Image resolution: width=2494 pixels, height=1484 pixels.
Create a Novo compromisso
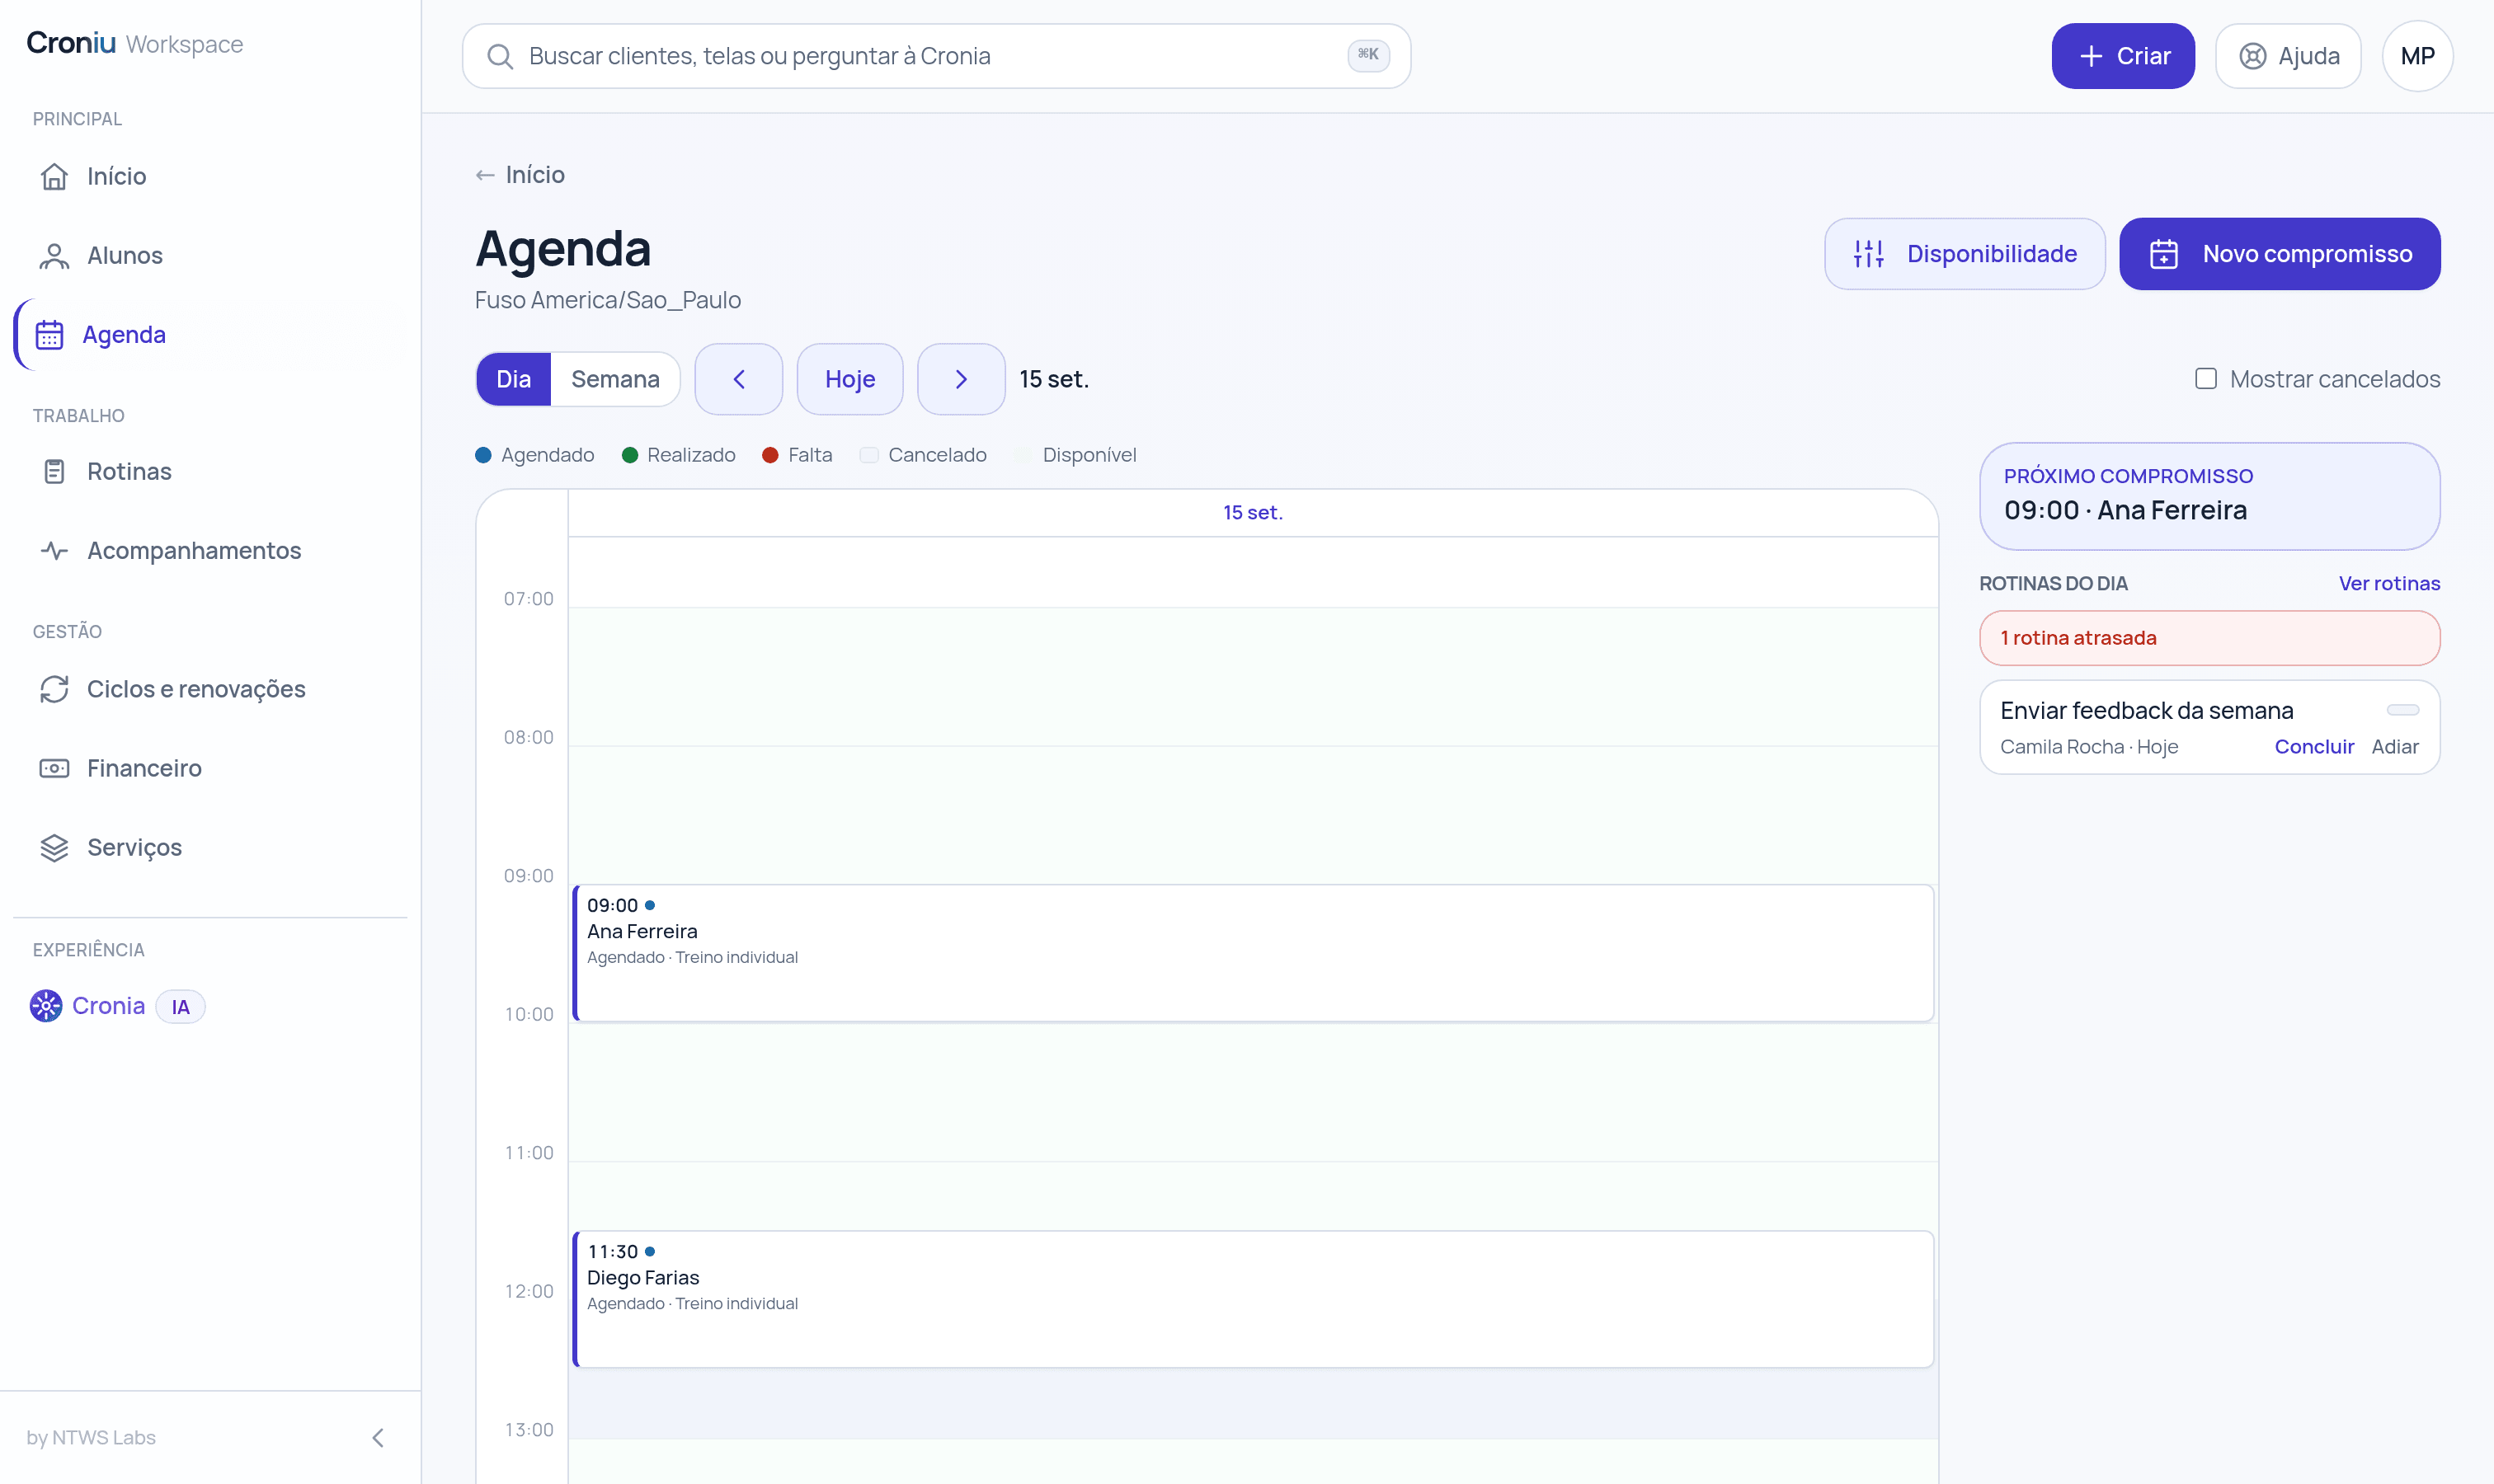[2279, 254]
